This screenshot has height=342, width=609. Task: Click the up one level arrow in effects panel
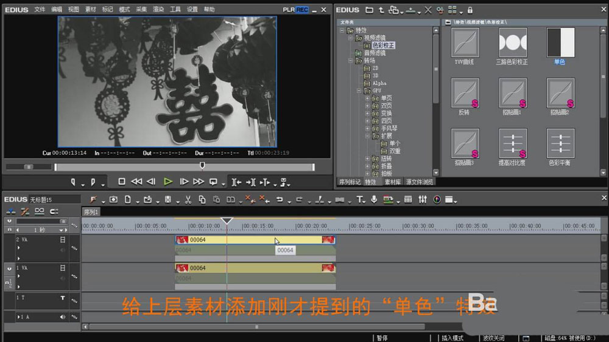click(x=381, y=10)
